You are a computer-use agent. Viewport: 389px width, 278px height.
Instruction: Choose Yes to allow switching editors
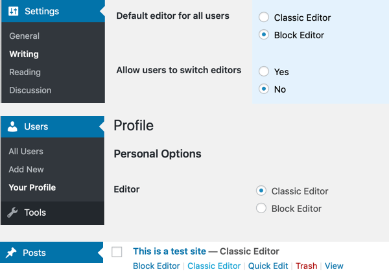(264, 71)
